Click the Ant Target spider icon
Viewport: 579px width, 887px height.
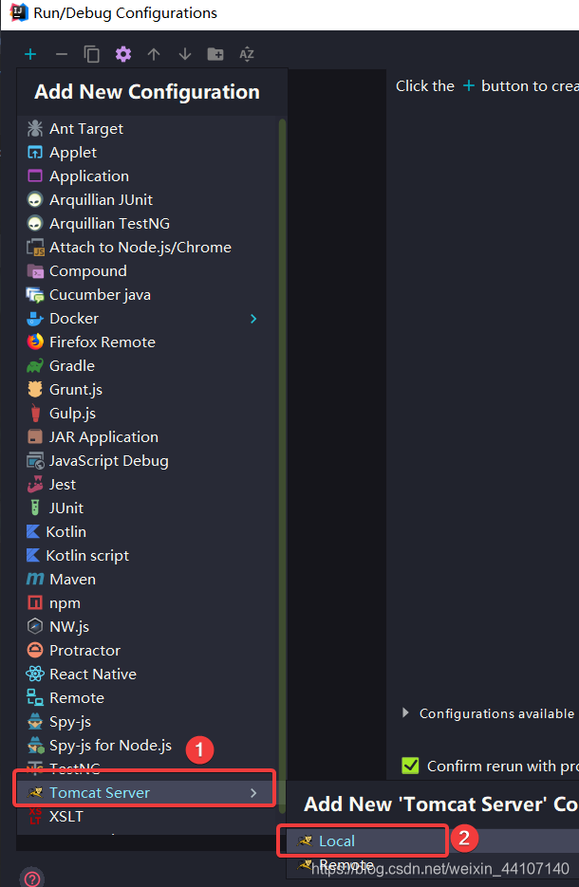[x=34, y=128]
